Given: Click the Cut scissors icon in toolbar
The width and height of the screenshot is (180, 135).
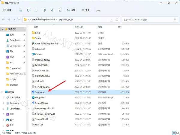Looking at the screenshot, I should [20, 10].
